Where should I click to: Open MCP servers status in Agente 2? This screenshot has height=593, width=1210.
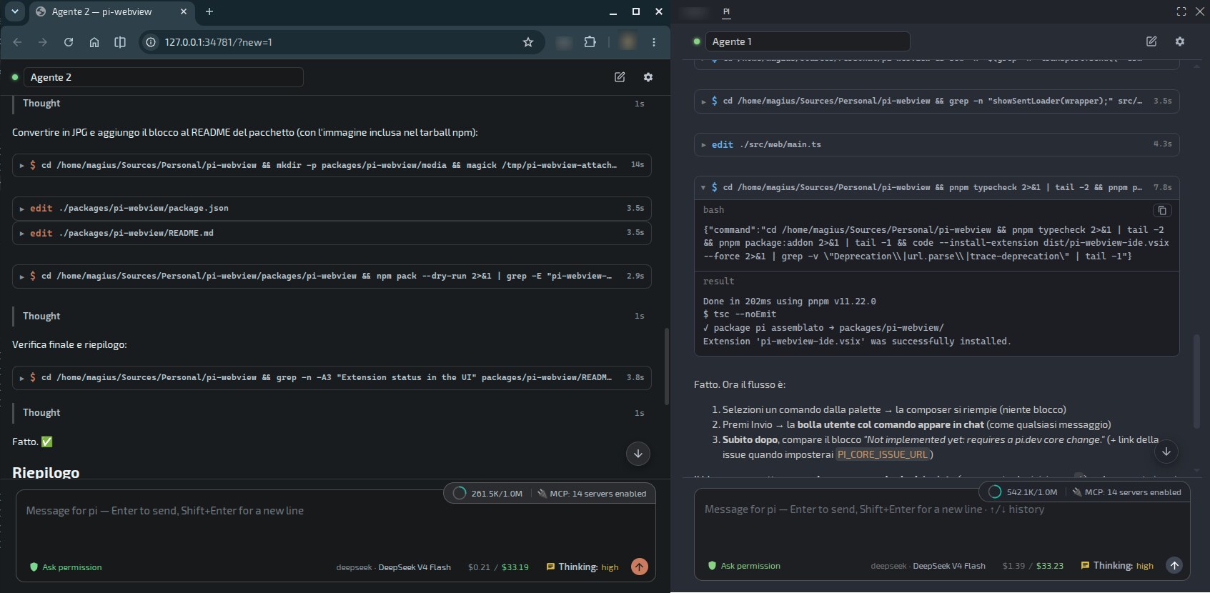[592, 493]
